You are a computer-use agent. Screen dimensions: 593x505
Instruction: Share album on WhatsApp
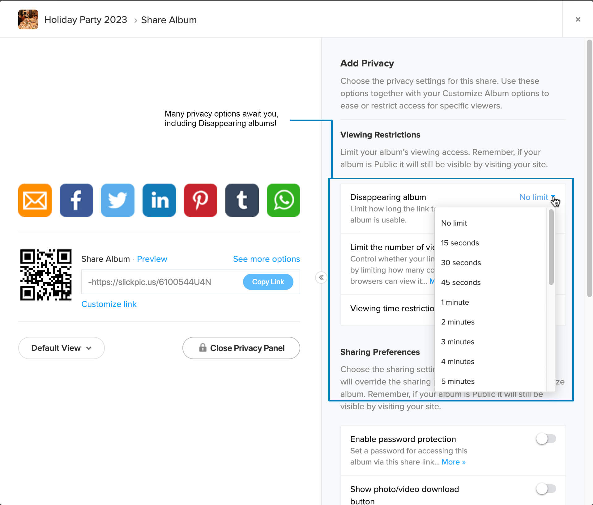coord(284,200)
